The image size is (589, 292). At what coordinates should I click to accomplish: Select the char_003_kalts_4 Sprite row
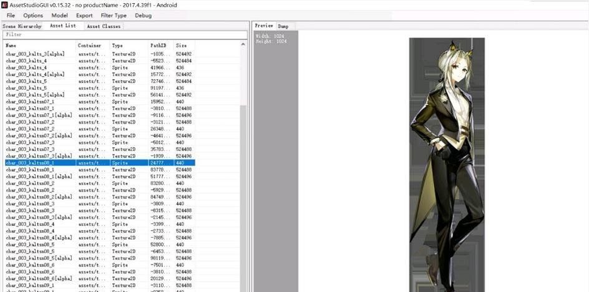coord(100,67)
